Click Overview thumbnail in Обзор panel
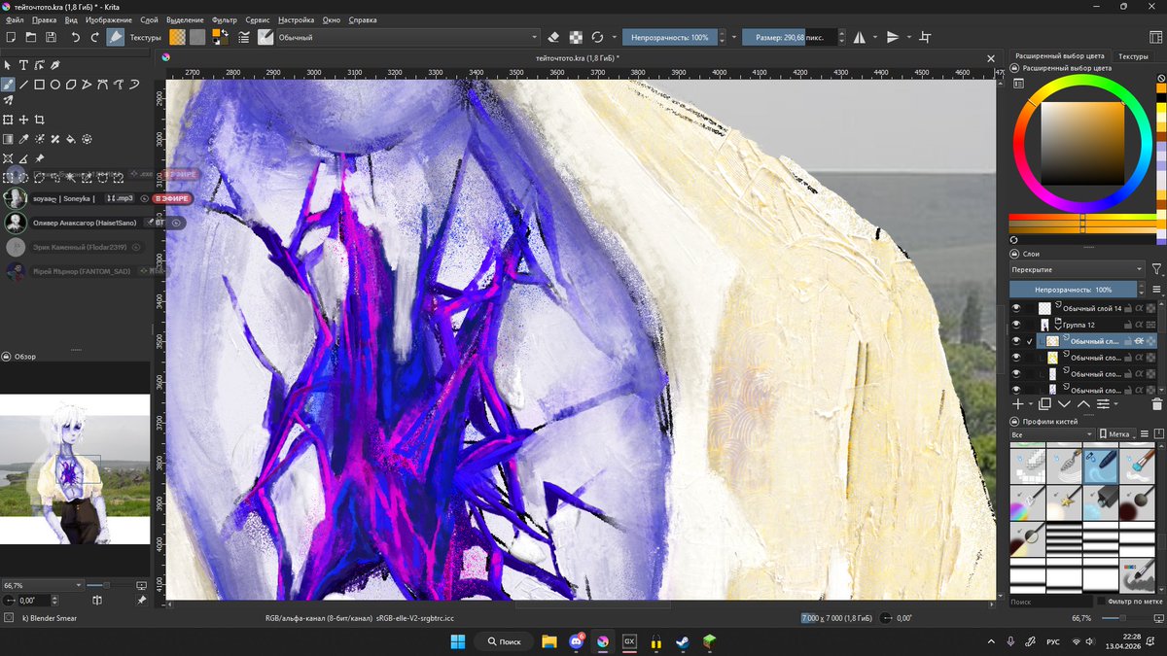 click(75, 468)
